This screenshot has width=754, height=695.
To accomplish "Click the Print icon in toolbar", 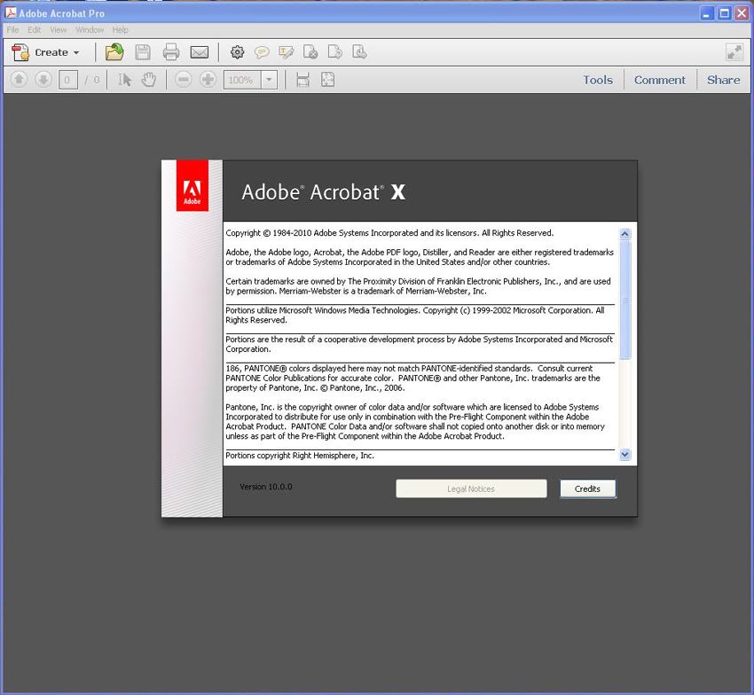I will click(x=170, y=52).
